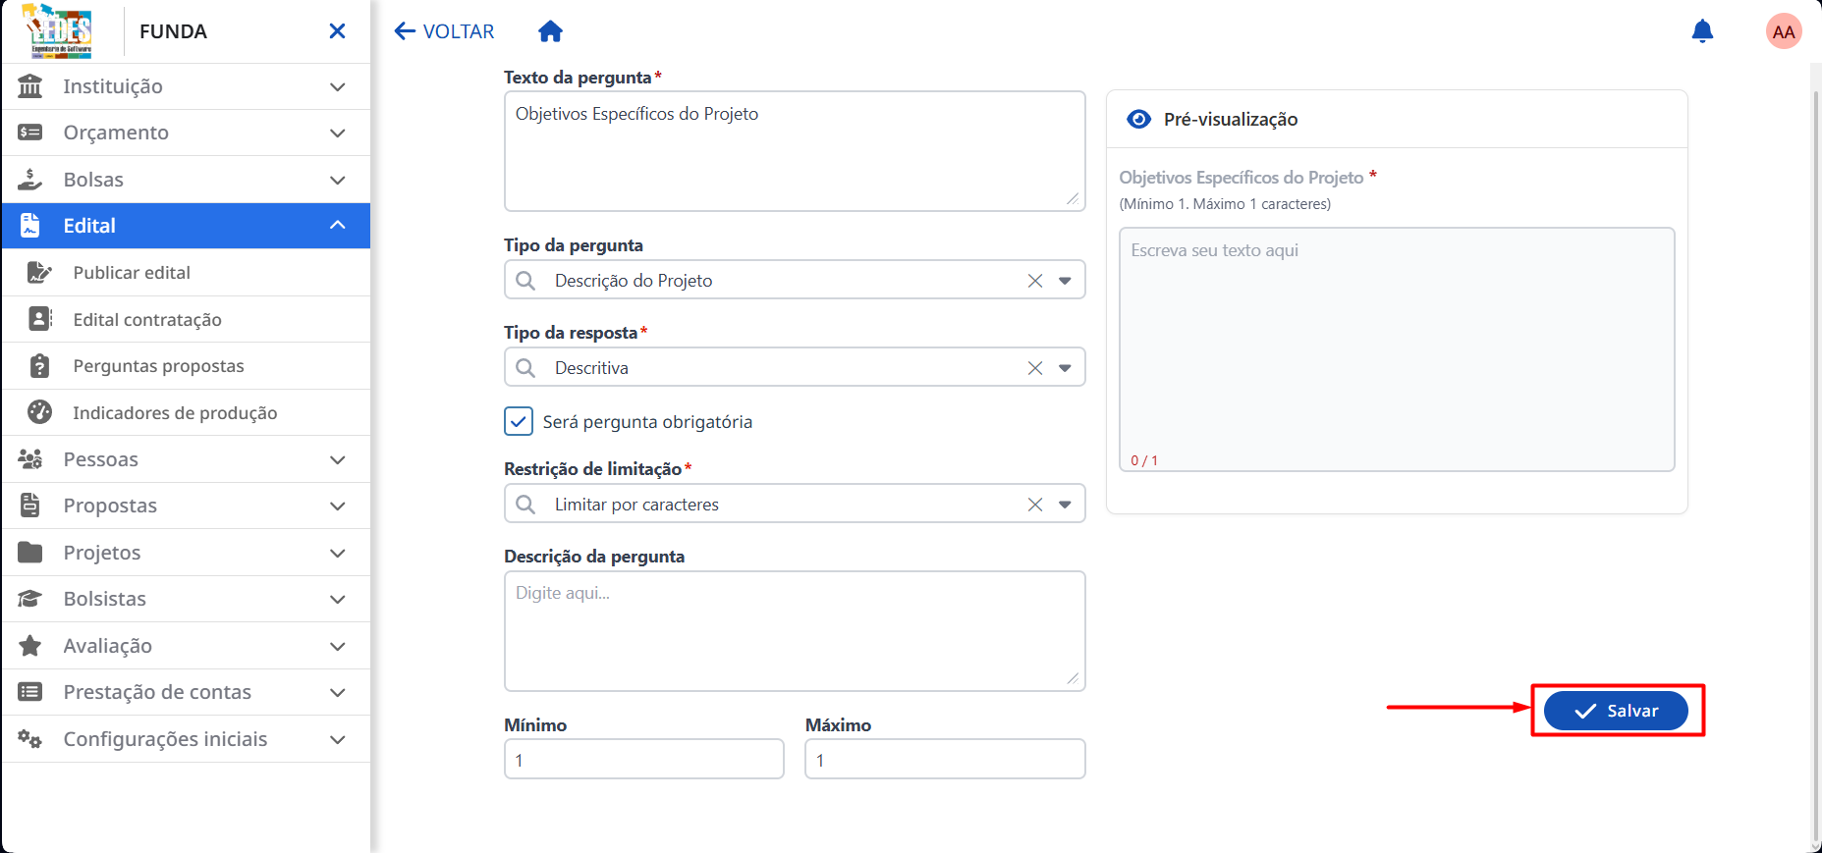
Task: Expand the Instituição menu chevron
Action: click(338, 86)
